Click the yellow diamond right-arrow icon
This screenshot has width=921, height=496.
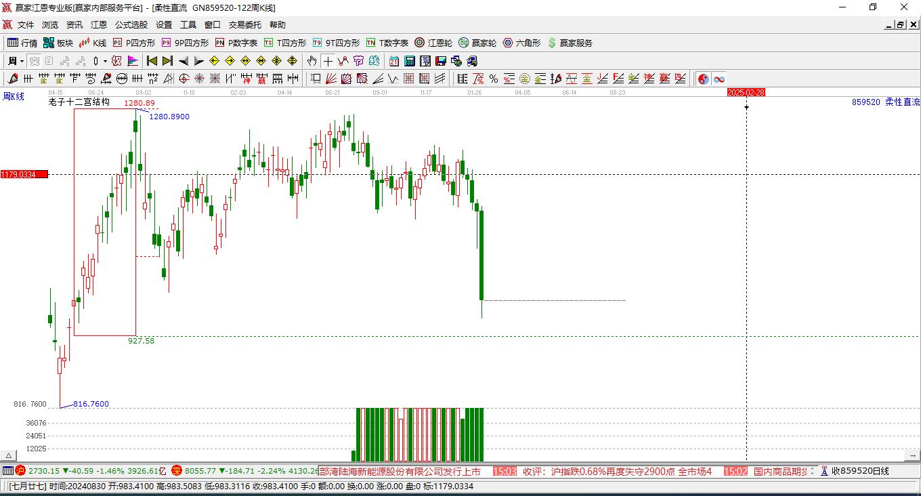click(x=230, y=61)
